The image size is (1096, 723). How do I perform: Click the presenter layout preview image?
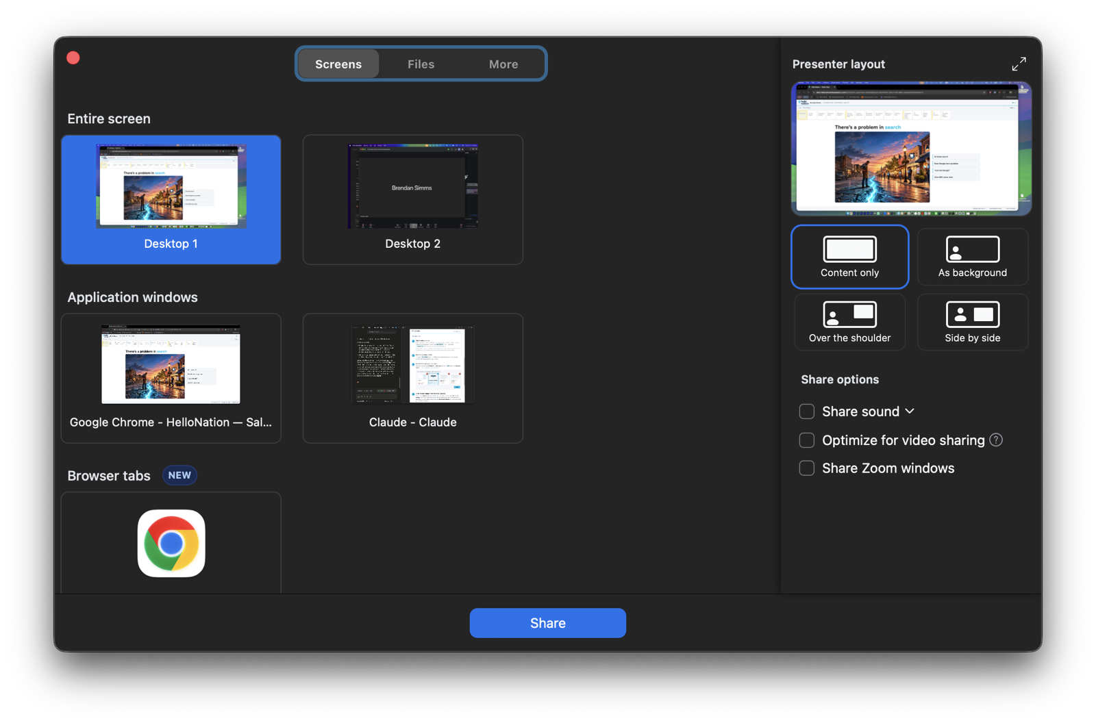point(911,149)
